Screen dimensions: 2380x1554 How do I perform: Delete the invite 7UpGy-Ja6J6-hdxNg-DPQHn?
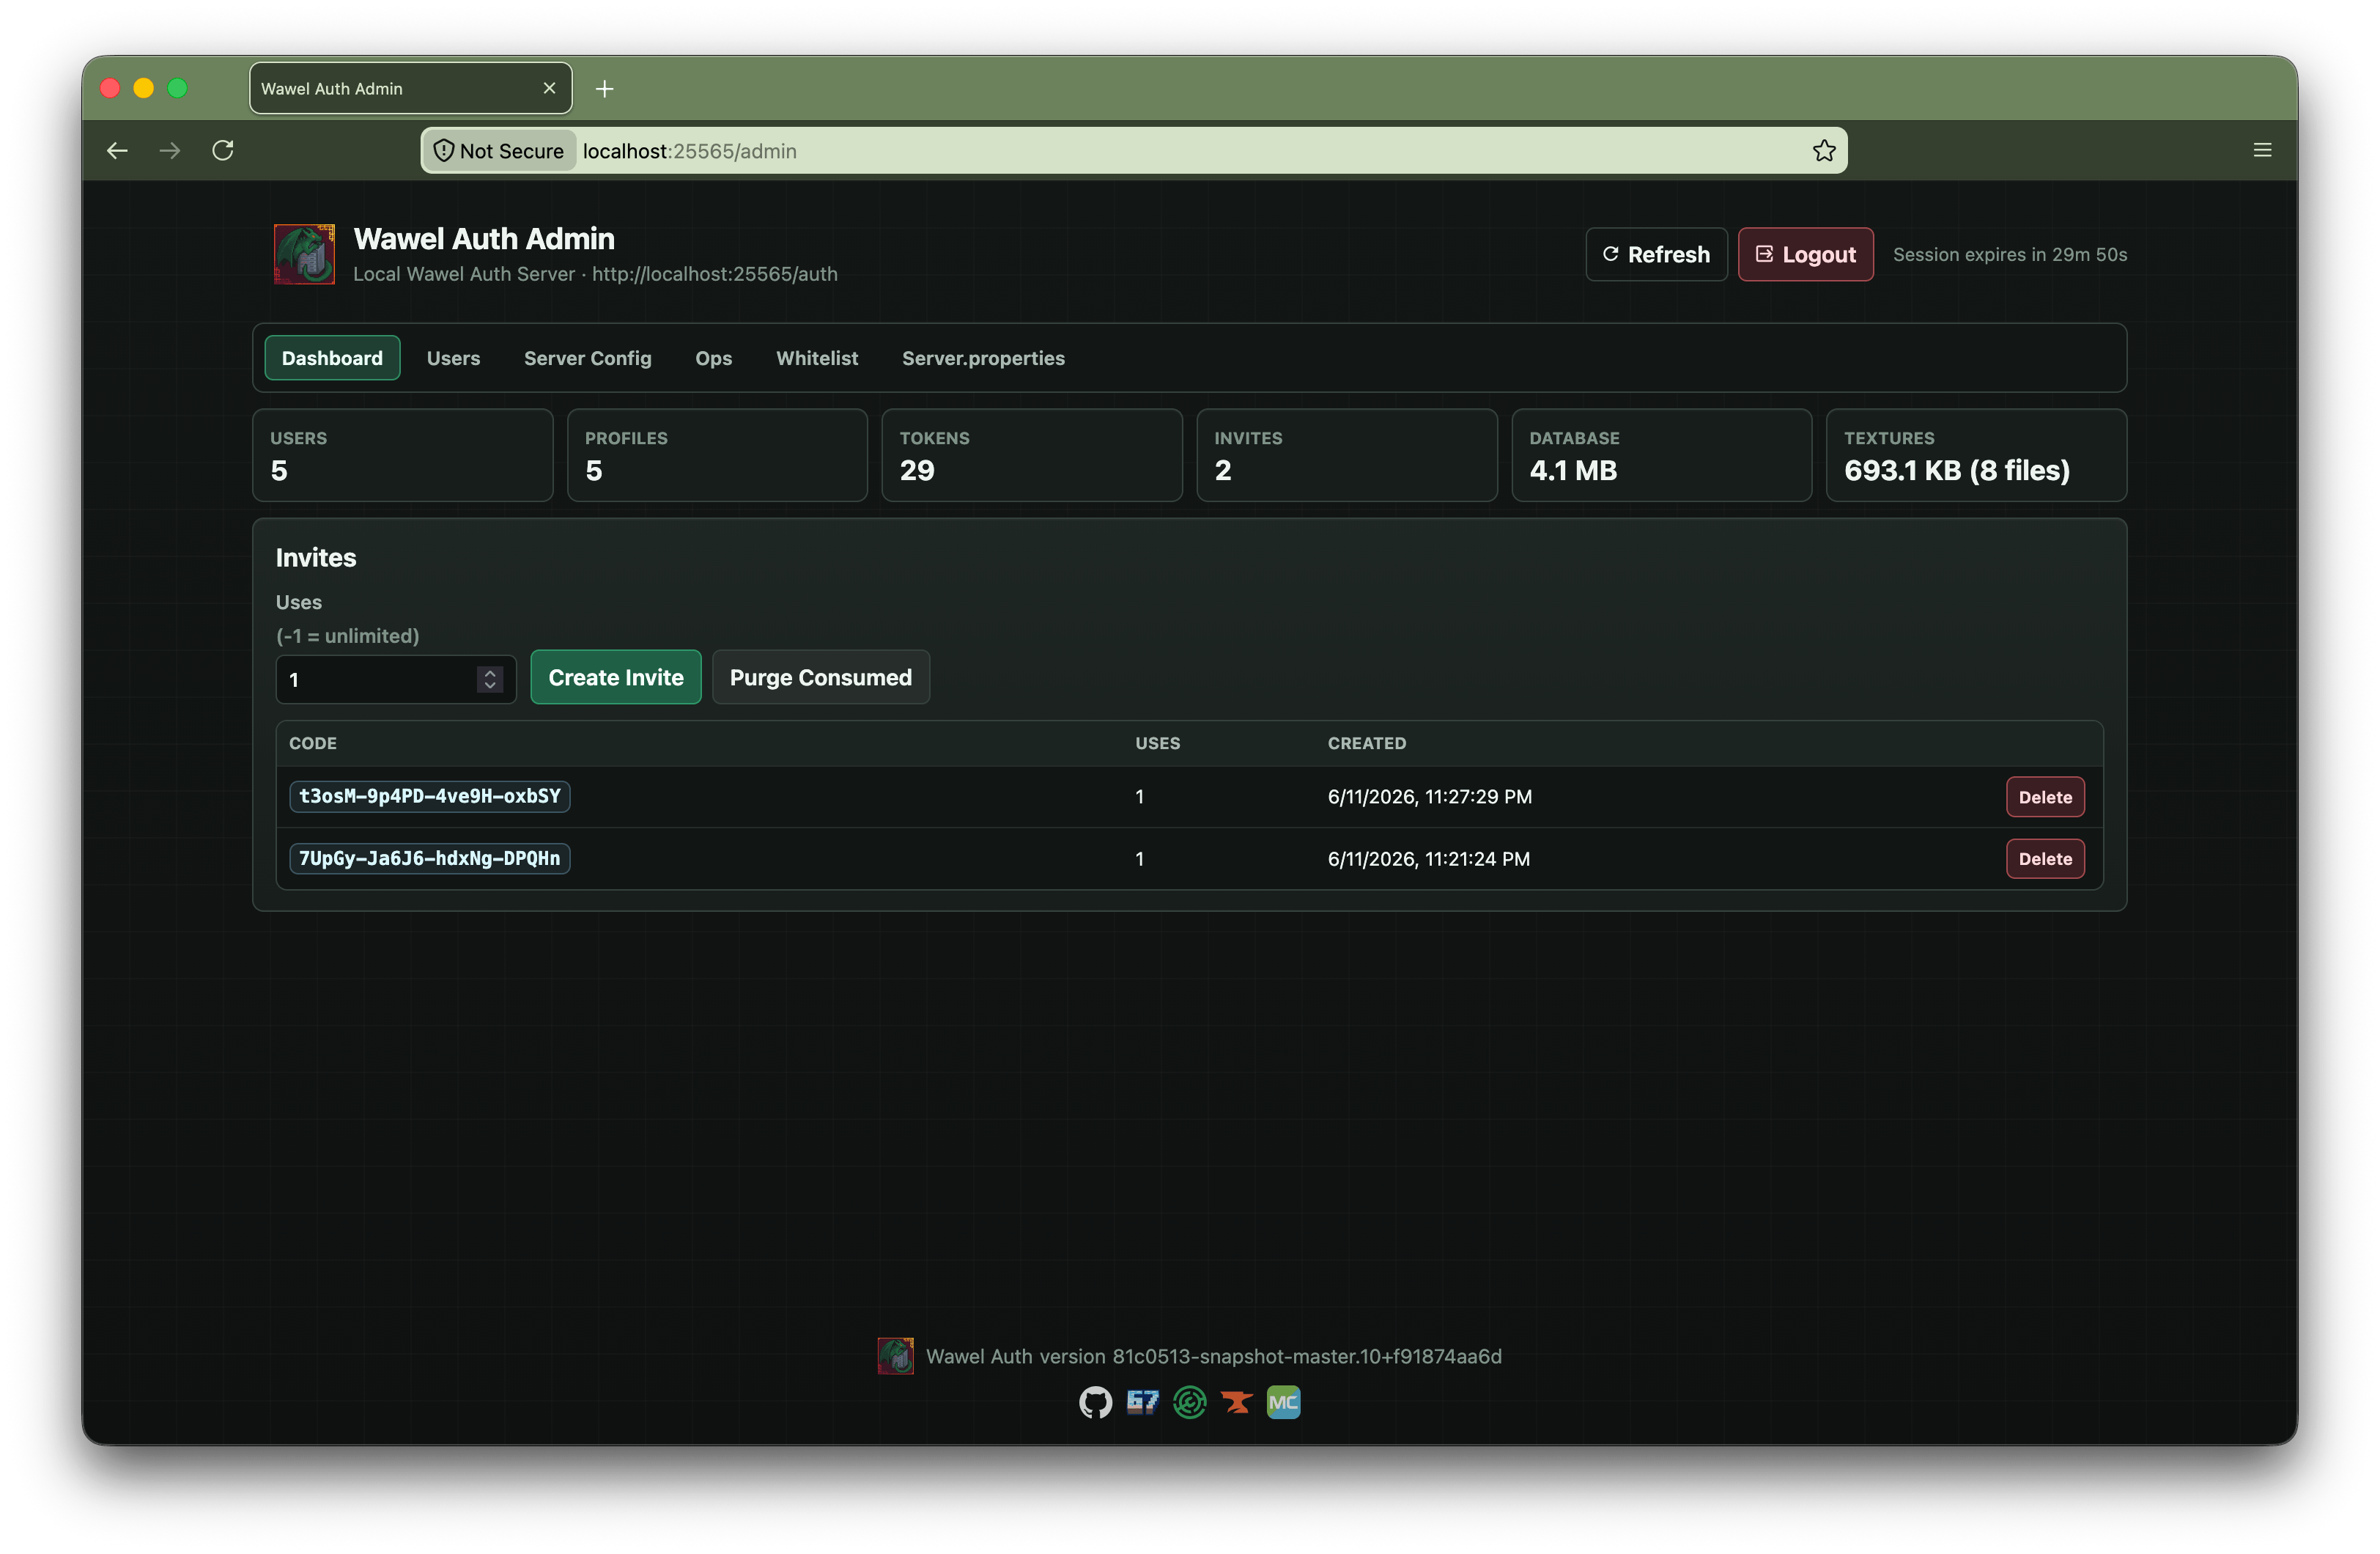(x=2044, y=858)
